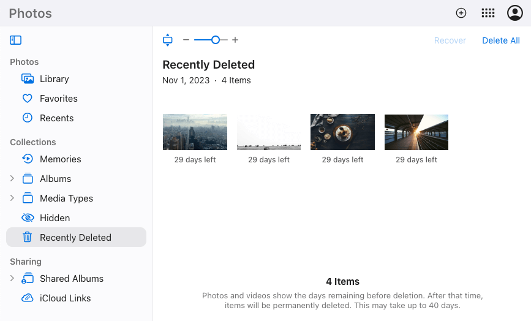This screenshot has width=531, height=321.
Task: Click the "Collections" section header
Action: 33,142
